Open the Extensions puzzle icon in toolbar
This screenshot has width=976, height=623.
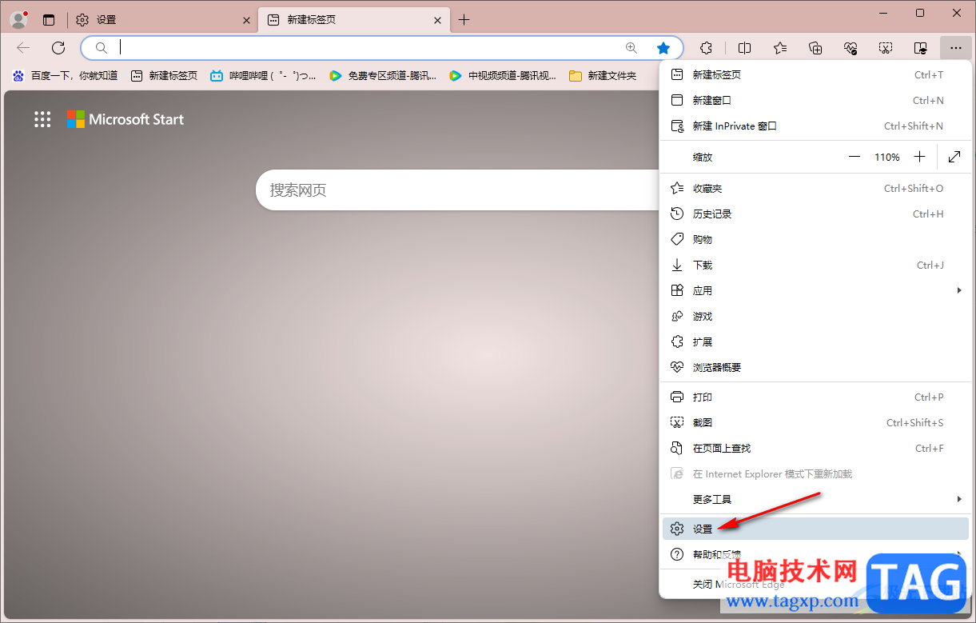(706, 48)
